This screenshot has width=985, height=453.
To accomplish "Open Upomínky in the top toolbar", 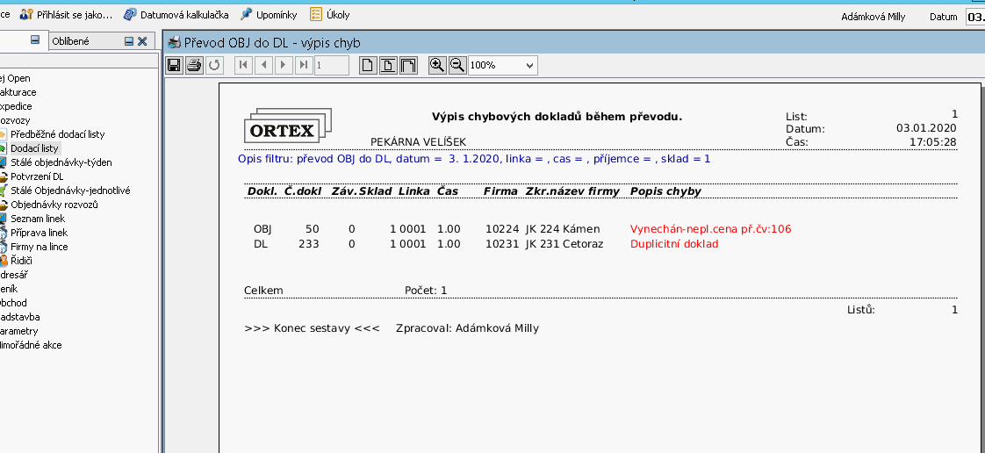I will tap(270, 15).
